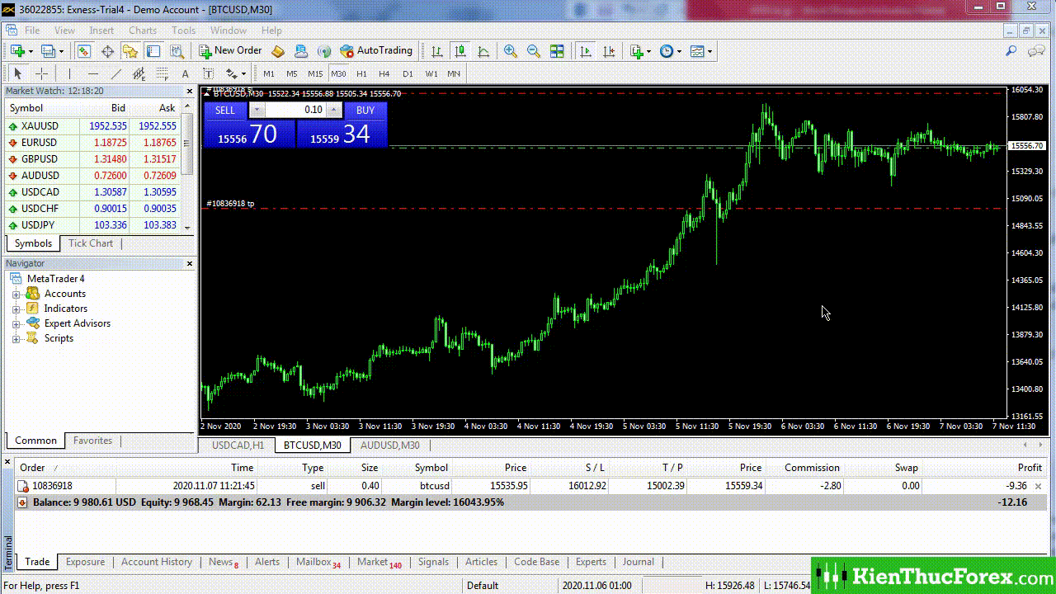Switch chart to bar chart
This screenshot has height=594, width=1056.
(437, 51)
